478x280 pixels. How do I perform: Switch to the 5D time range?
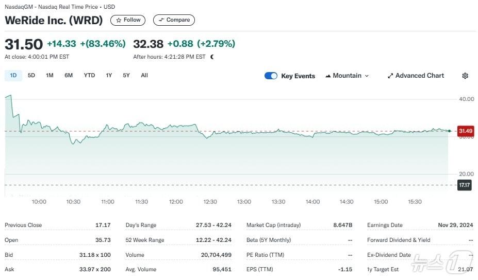coord(31,75)
